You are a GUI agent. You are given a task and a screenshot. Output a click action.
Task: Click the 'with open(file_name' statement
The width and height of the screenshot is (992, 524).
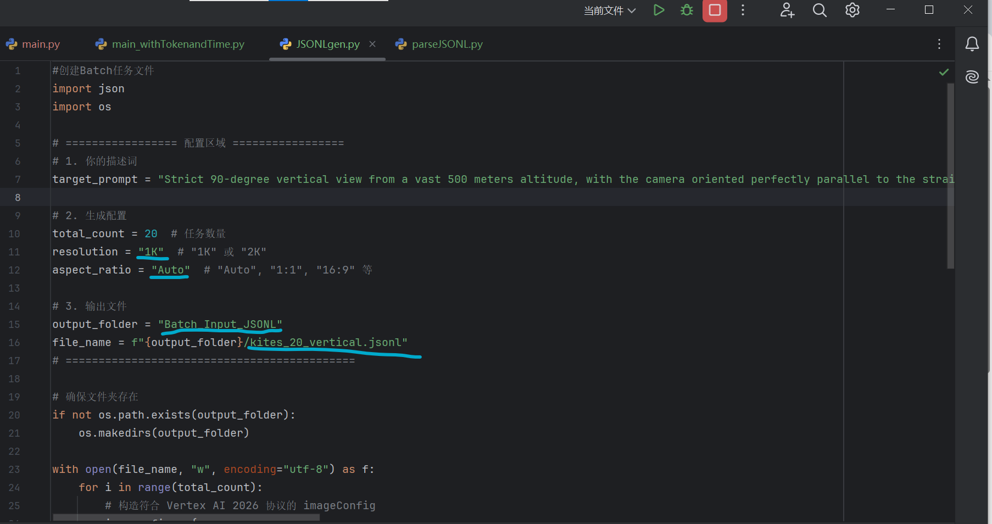click(x=213, y=469)
